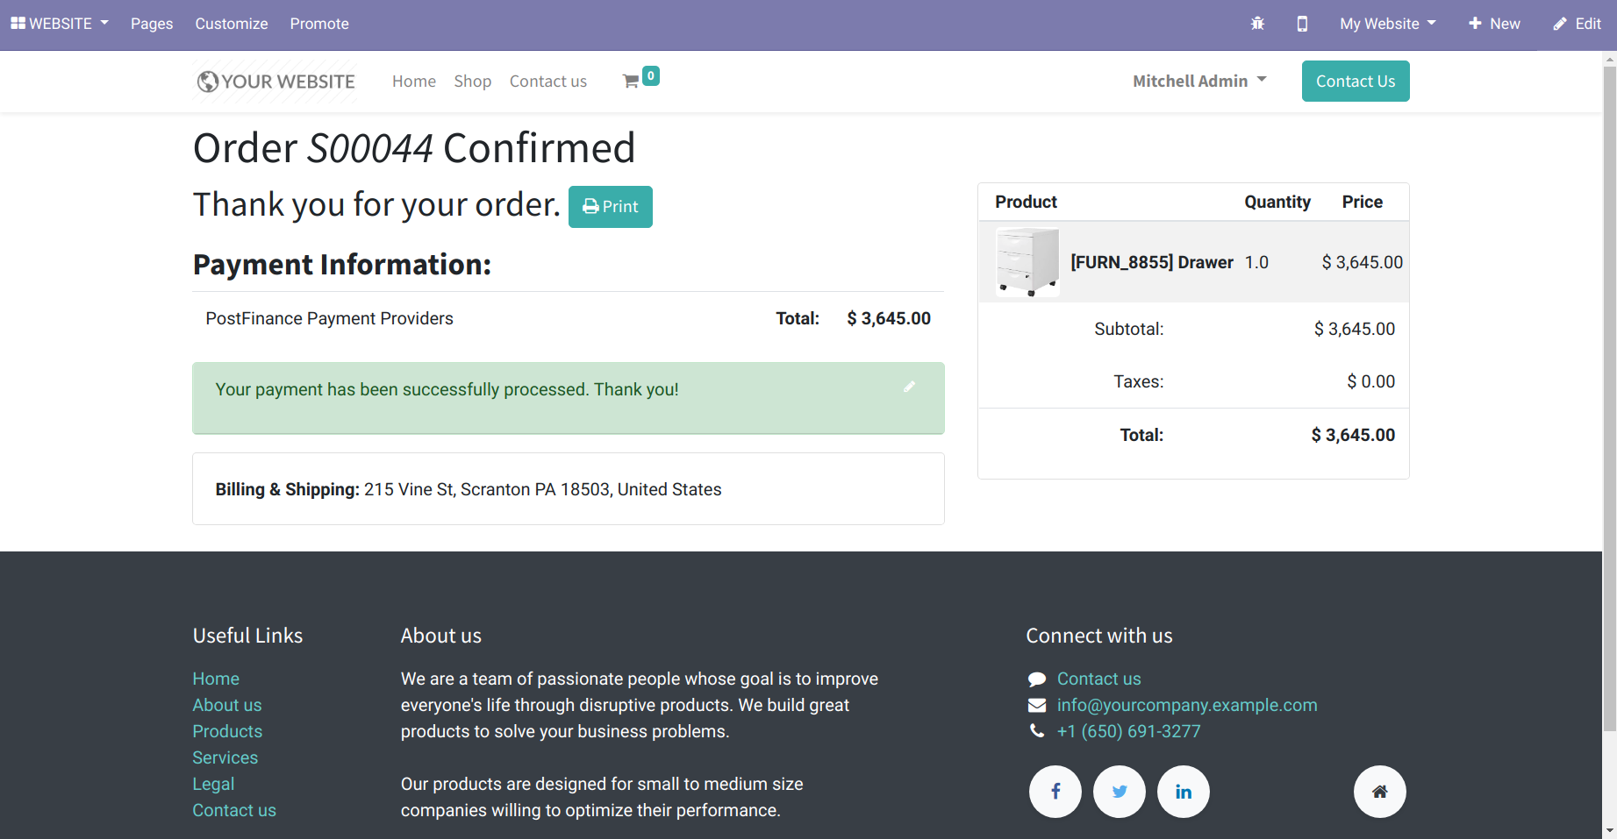The width and height of the screenshot is (1617, 839).
Task: Click the round home icon button
Action: pos(1379,792)
